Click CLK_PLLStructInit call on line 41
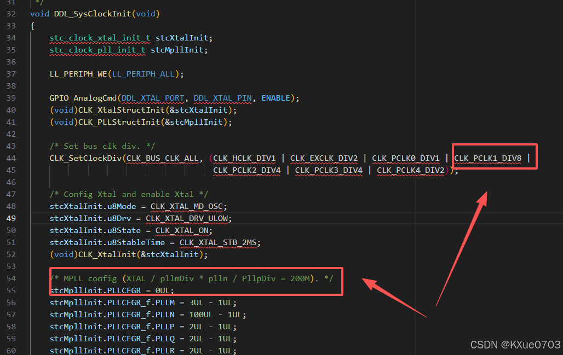Image resolution: width=563 pixels, height=355 pixels. [x=119, y=123]
